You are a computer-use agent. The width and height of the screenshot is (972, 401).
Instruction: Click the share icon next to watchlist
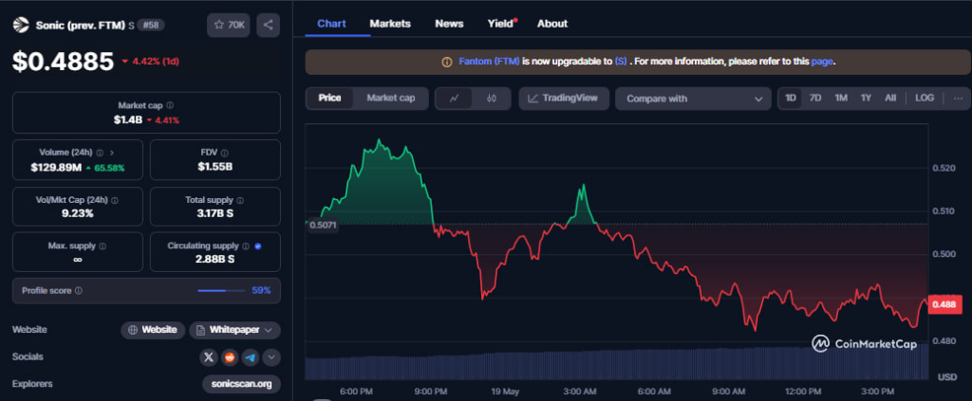tap(268, 26)
